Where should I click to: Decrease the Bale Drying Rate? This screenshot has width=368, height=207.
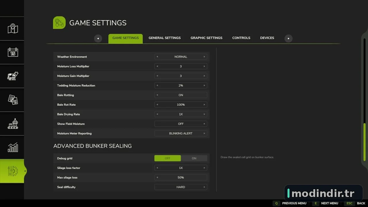[x=157, y=114]
